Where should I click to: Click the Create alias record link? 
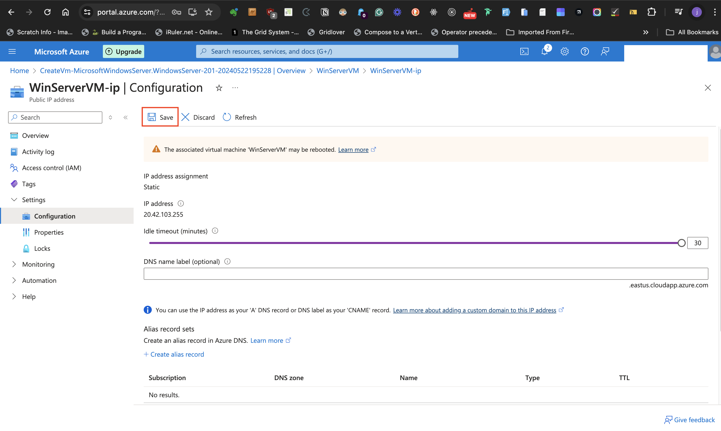coord(174,354)
